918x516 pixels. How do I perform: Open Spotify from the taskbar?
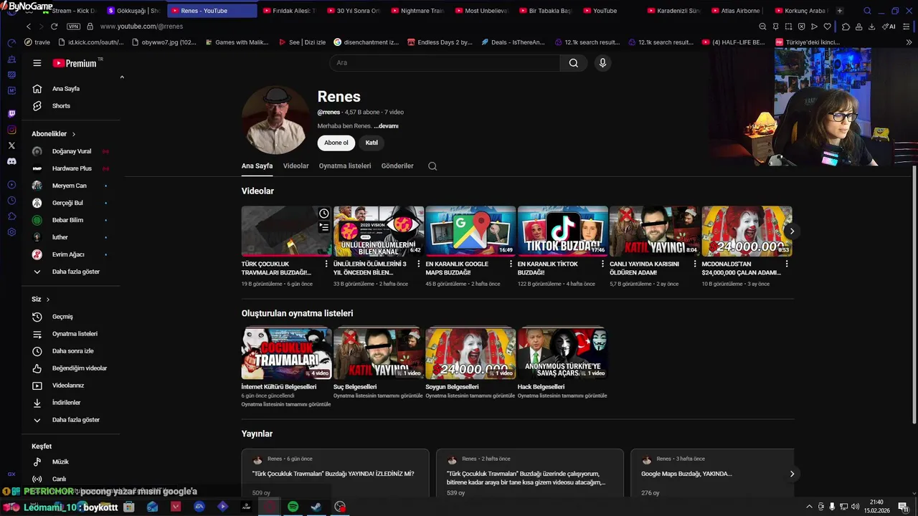pyautogui.click(x=293, y=507)
